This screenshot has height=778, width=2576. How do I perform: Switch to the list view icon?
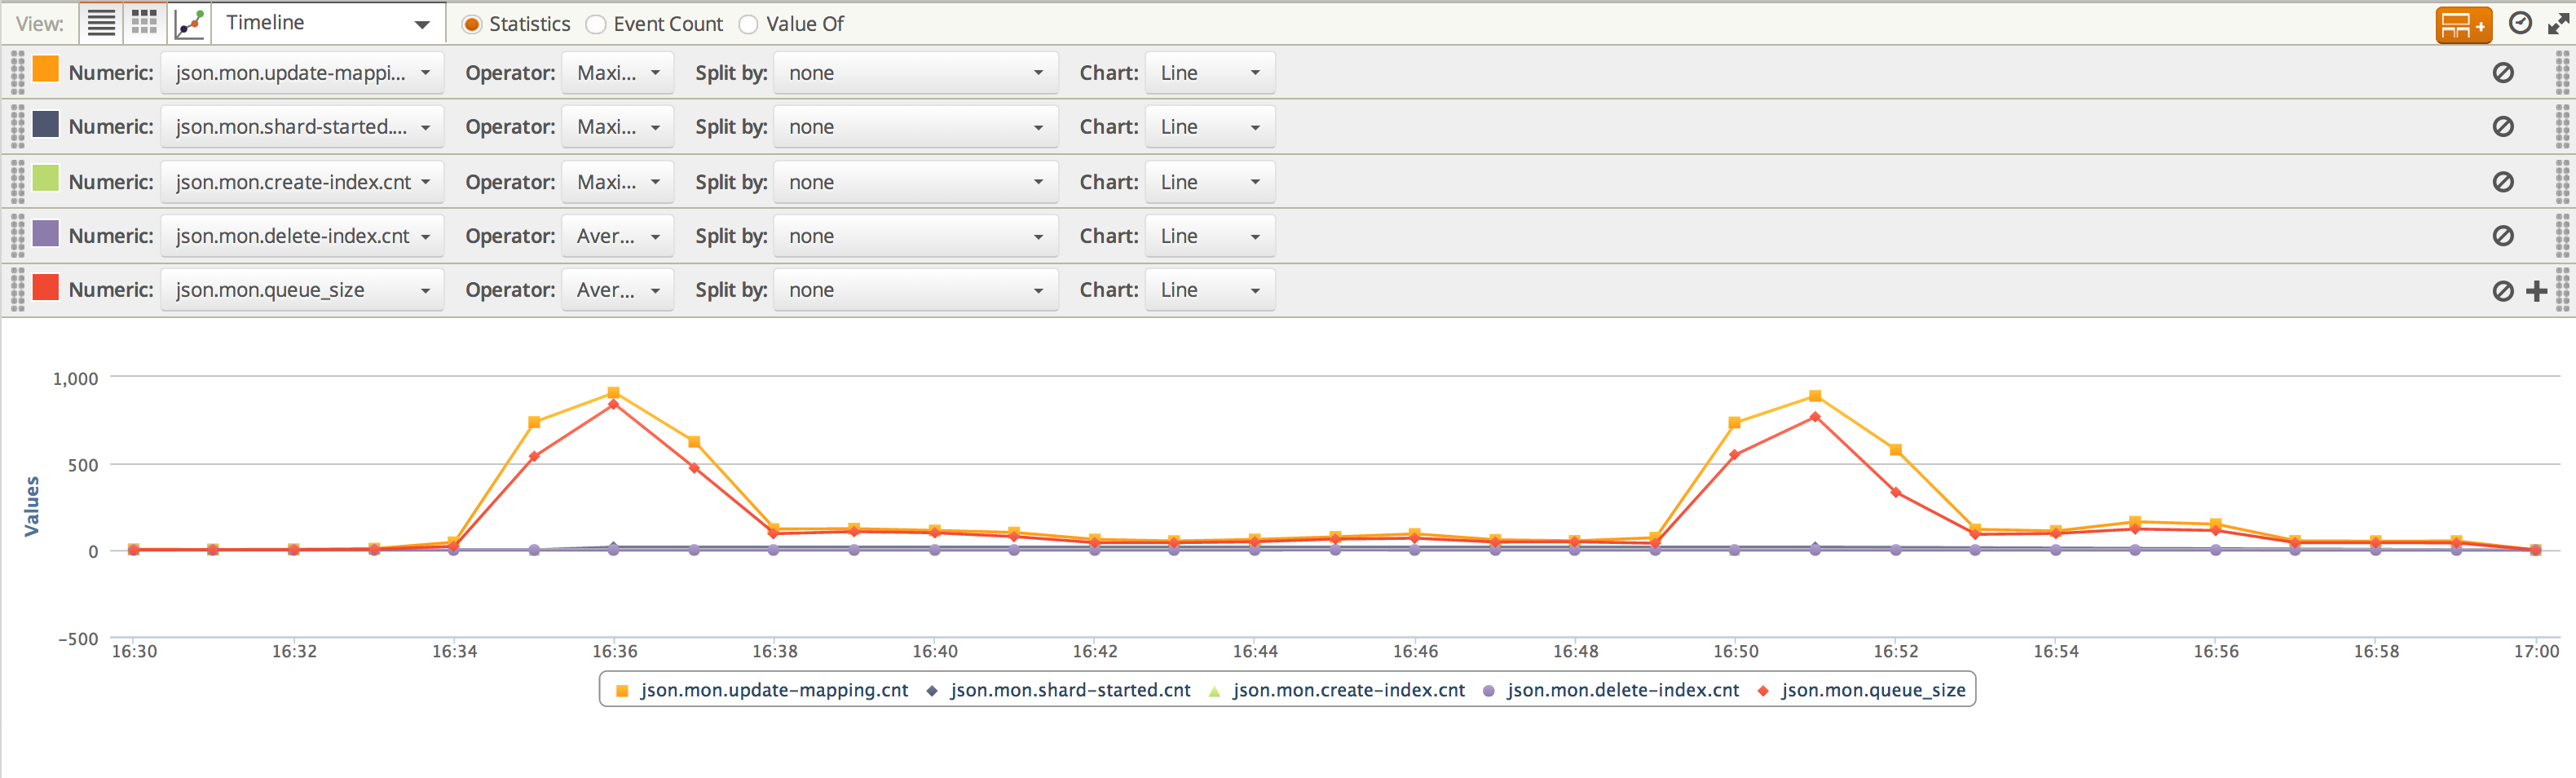click(101, 23)
